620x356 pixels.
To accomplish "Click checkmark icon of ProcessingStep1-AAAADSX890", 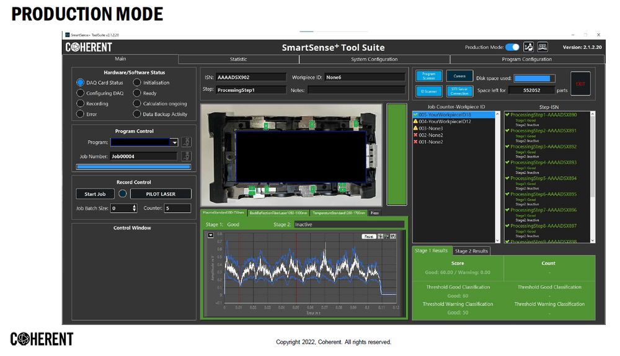I will point(507,115).
